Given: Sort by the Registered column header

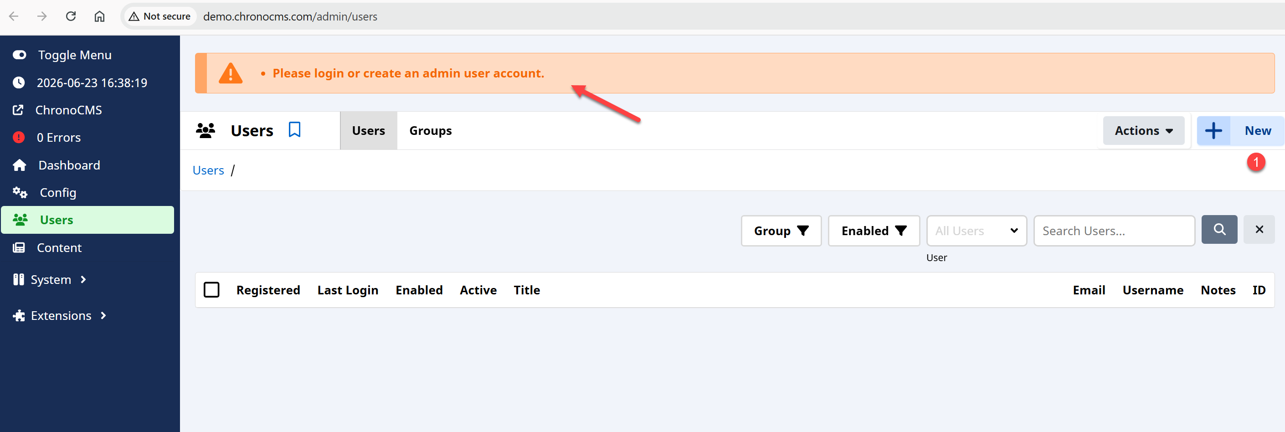Looking at the screenshot, I should [268, 290].
